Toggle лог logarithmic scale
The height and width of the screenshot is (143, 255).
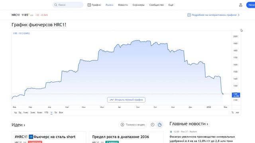[x=237, y=112]
